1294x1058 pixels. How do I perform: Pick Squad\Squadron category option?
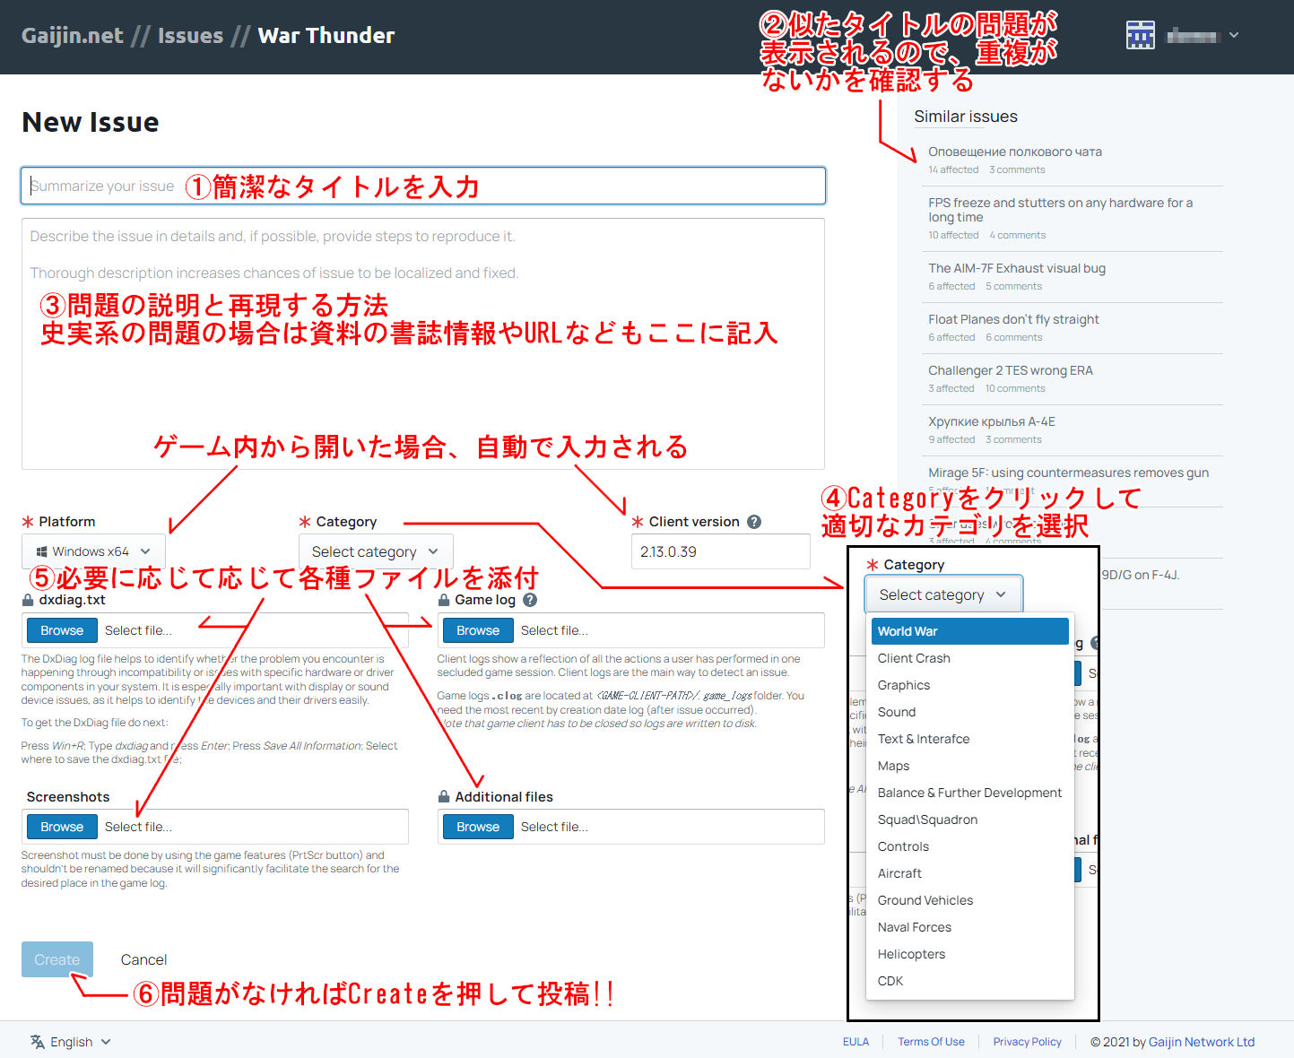click(x=970, y=820)
